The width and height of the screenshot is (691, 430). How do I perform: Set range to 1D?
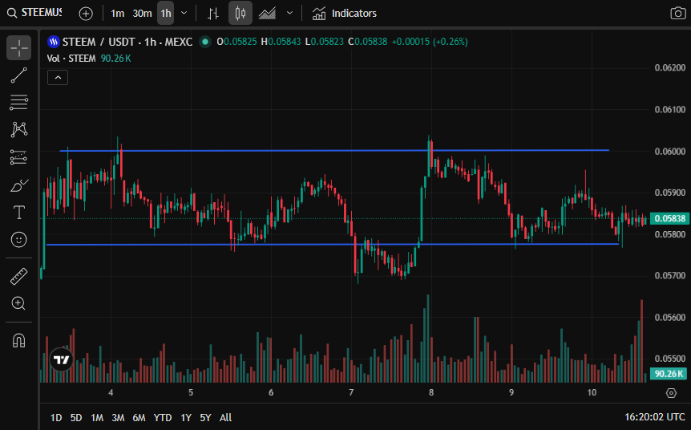(56, 418)
